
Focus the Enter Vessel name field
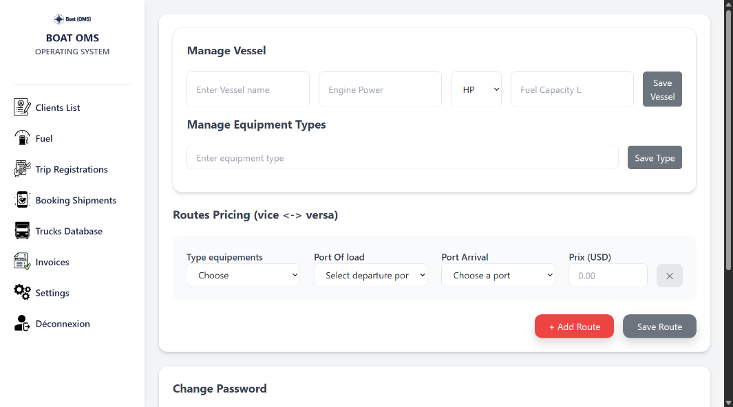[x=248, y=89]
